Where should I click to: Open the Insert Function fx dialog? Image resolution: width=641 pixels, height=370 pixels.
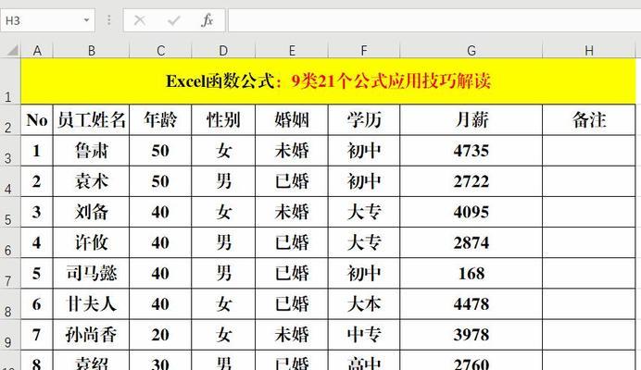point(207,20)
